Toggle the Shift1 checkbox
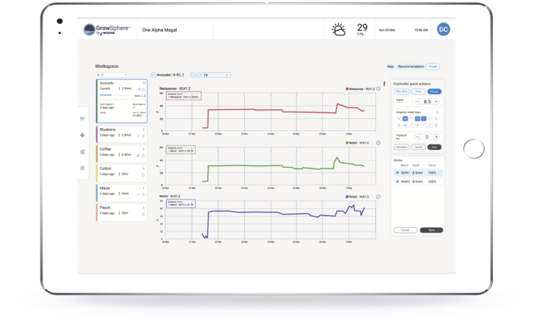Screen dimensions: 537x322 click(398, 172)
